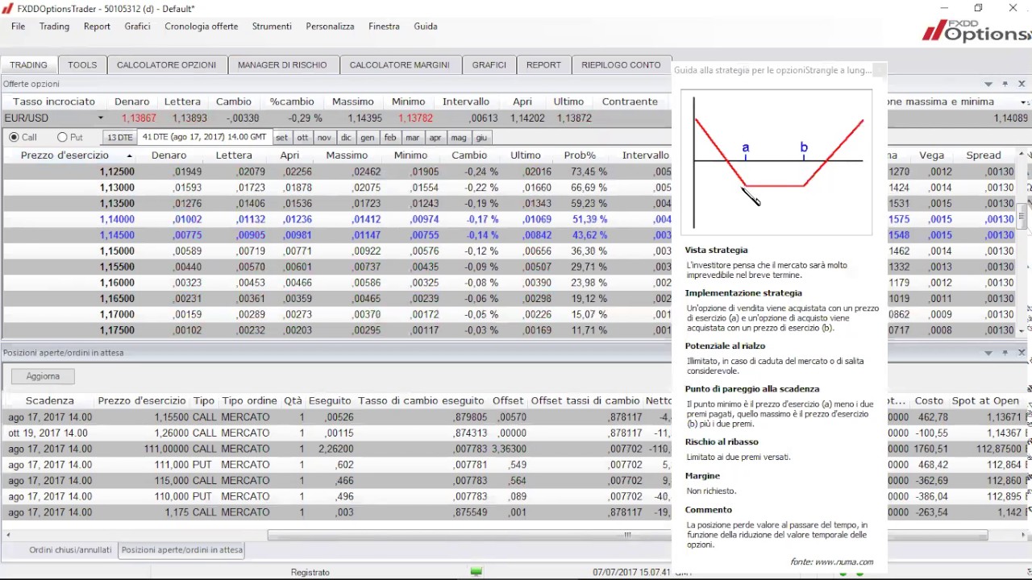Select the gen expiry month
Viewport: 1032px width, 580px height.
pyautogui.click(x=368, y=138)
